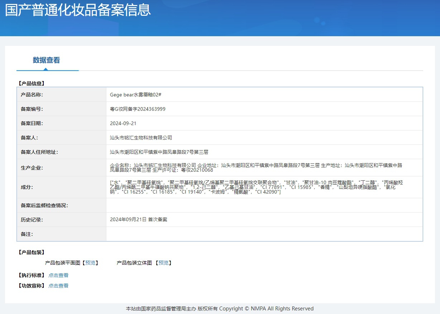Open 预览 link for 产品包装平面图
Viewport: 440px width, 314px height.
90,263
